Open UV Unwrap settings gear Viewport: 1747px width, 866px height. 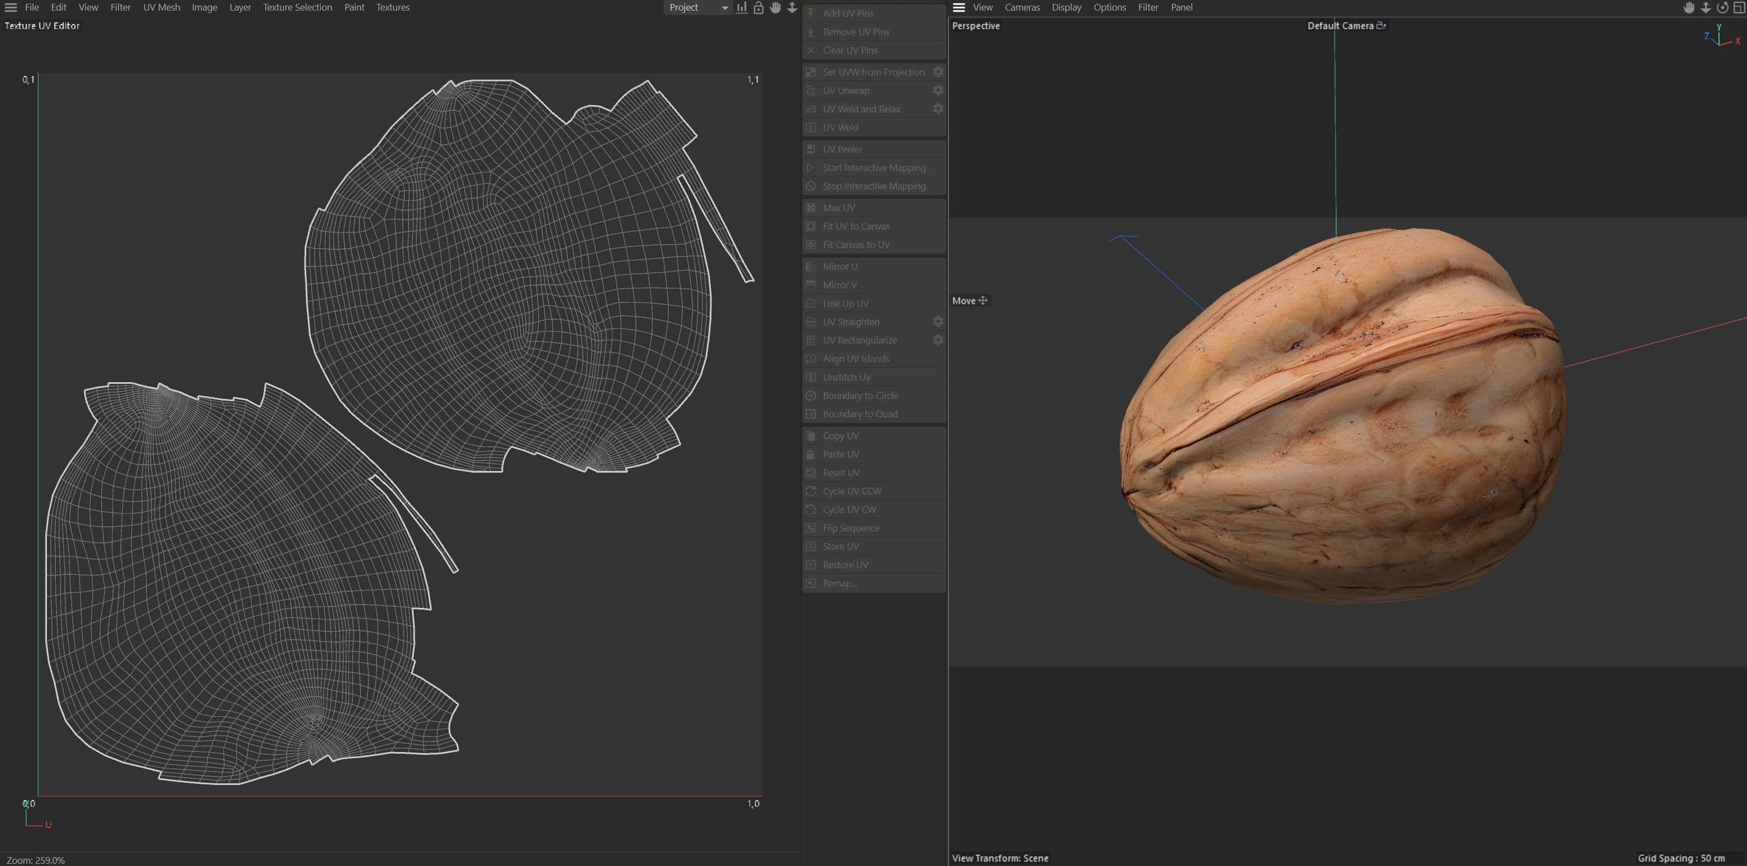point(938,90)
